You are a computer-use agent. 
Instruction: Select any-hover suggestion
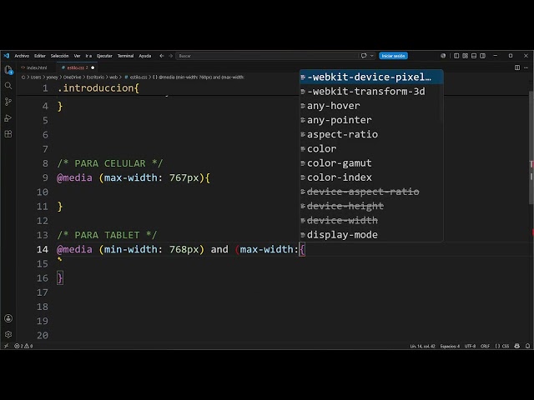(x=371, y=106)
